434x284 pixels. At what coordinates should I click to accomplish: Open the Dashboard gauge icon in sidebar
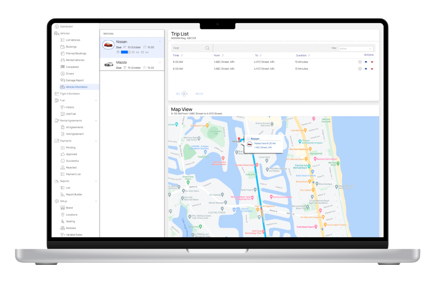click(x=57, y=27)
